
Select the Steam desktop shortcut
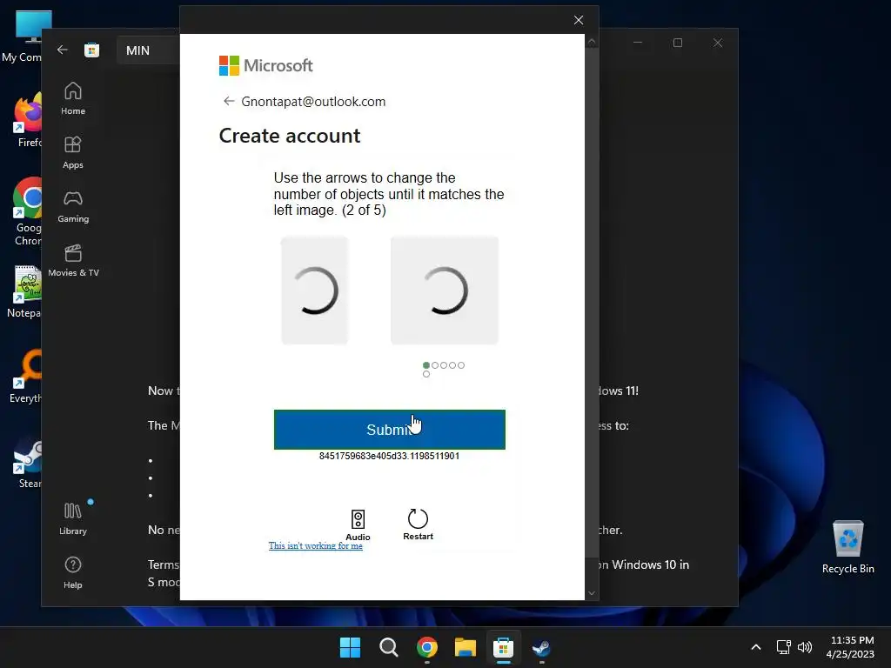[27, 461]
